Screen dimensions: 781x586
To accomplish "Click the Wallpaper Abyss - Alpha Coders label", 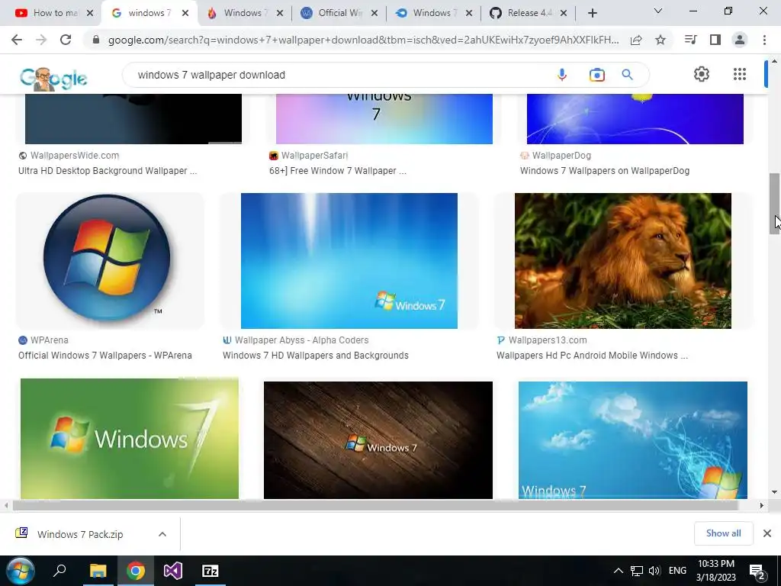I will coord(301,340).
